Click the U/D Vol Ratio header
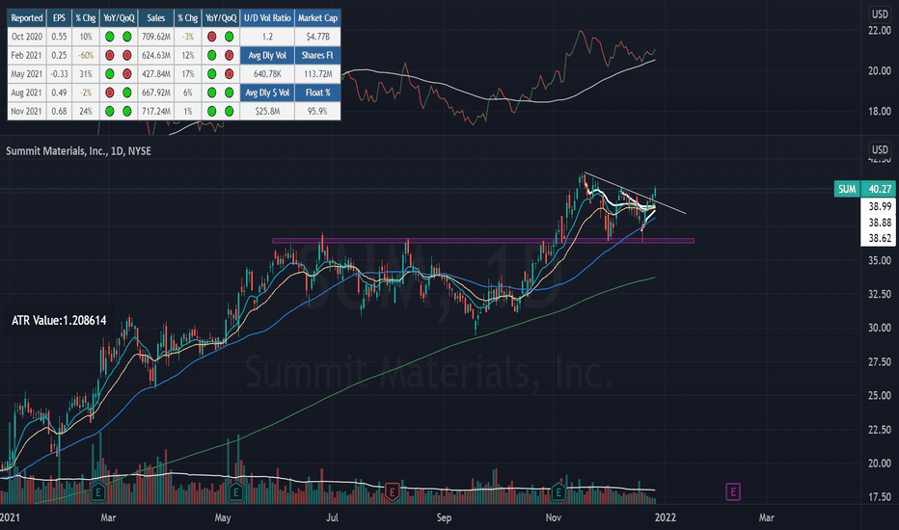Viewport: 899px width, 530px height. pyautogui.click(x=267, y=18)
